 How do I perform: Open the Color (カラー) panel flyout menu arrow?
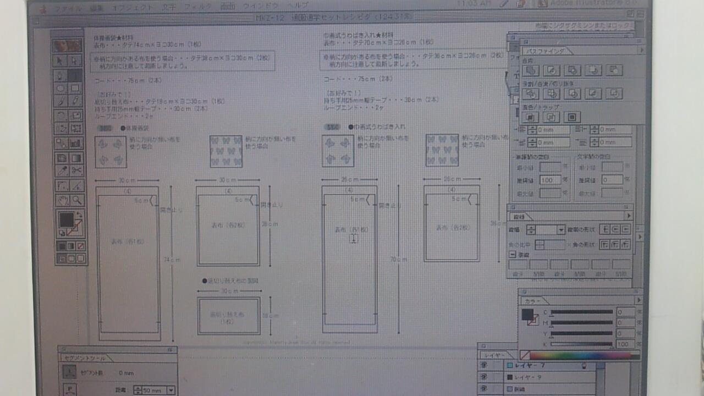[639, 300]
